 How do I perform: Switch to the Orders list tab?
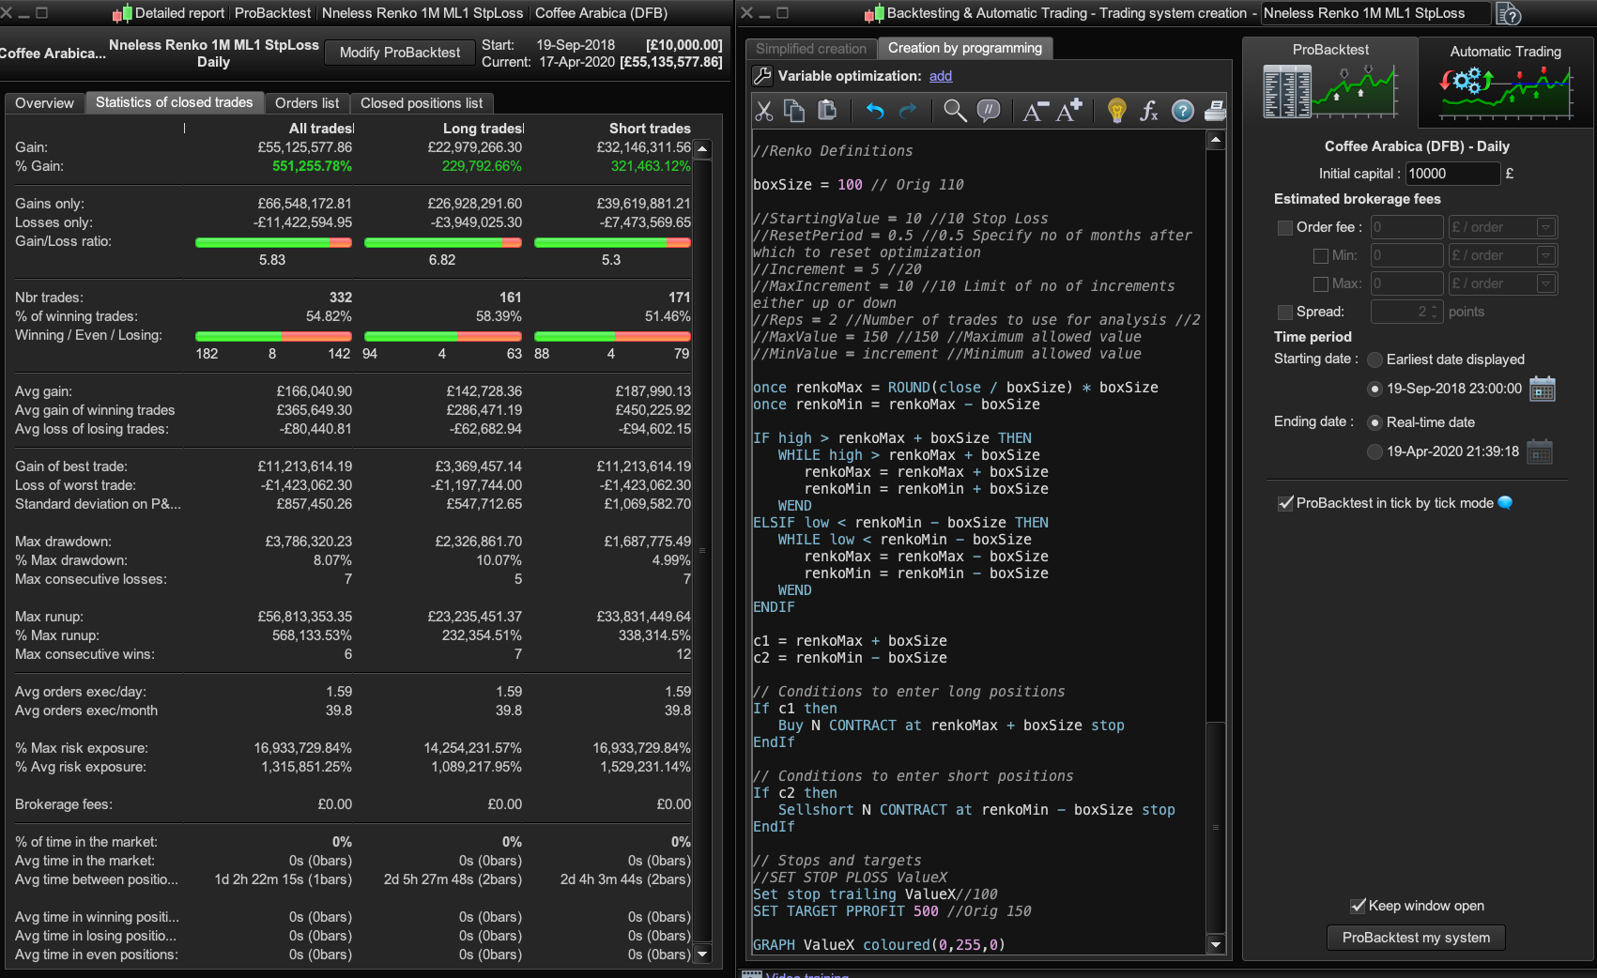click(x=307, y=103)
